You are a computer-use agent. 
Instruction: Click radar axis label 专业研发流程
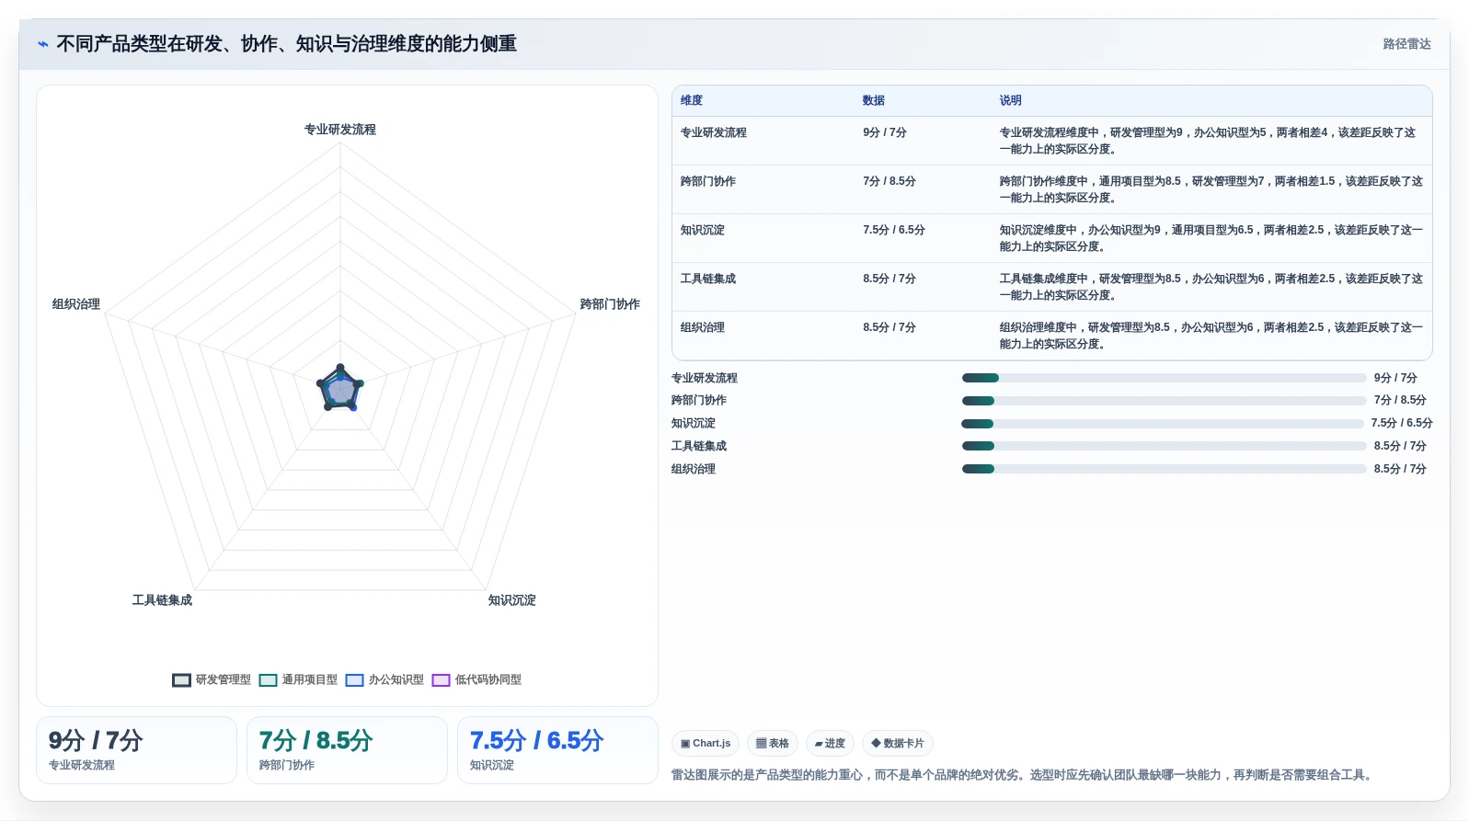[x=340, y=130]
